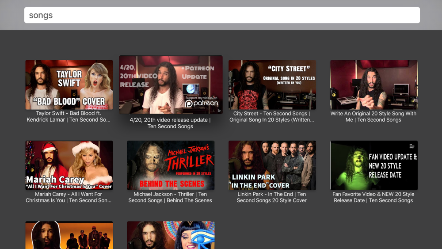Open the Fan Video Update green thumbnail
This screenshot has width=442, height=249.
click(x=374, y=165)
